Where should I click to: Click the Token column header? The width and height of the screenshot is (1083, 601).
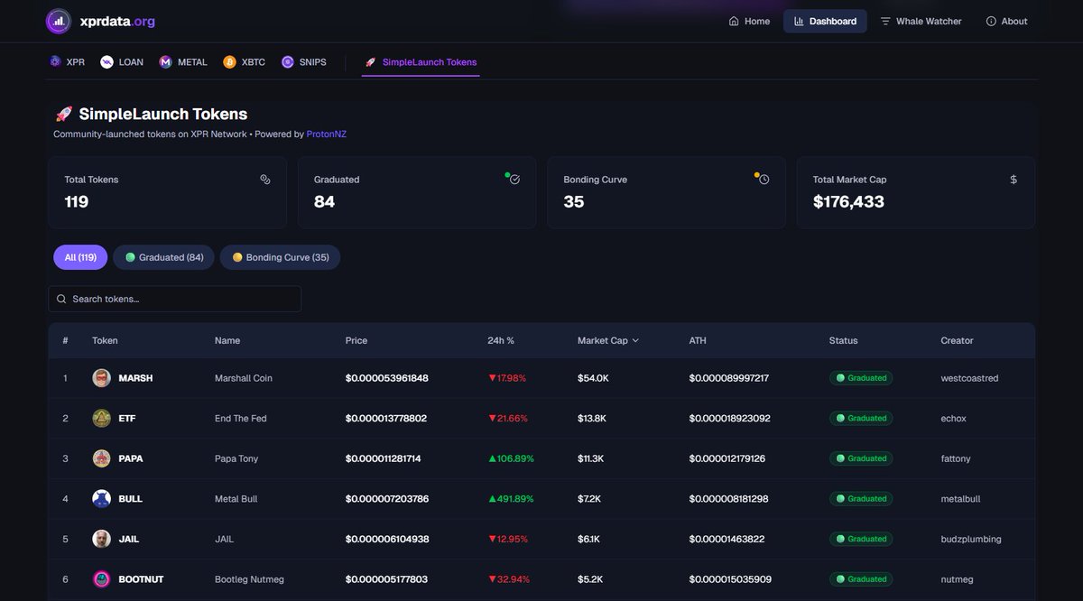pyautogui.click(x=105, y=340)
